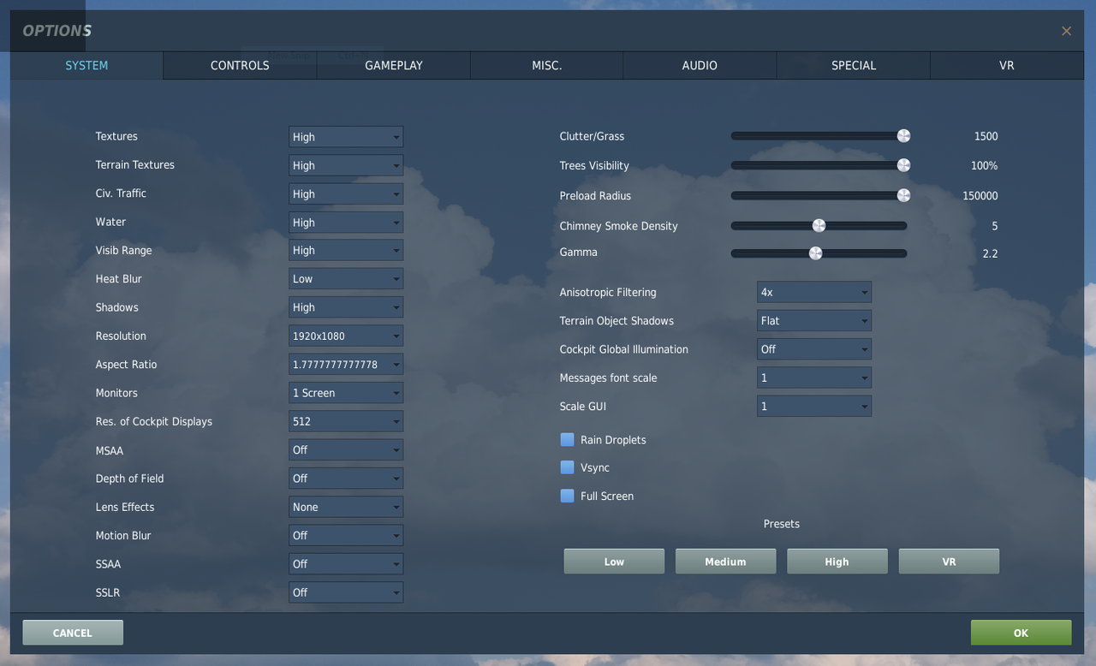Open the Resolution dropdown
The width and height of the screenshot is (1096, 666).
coord(345,336)
